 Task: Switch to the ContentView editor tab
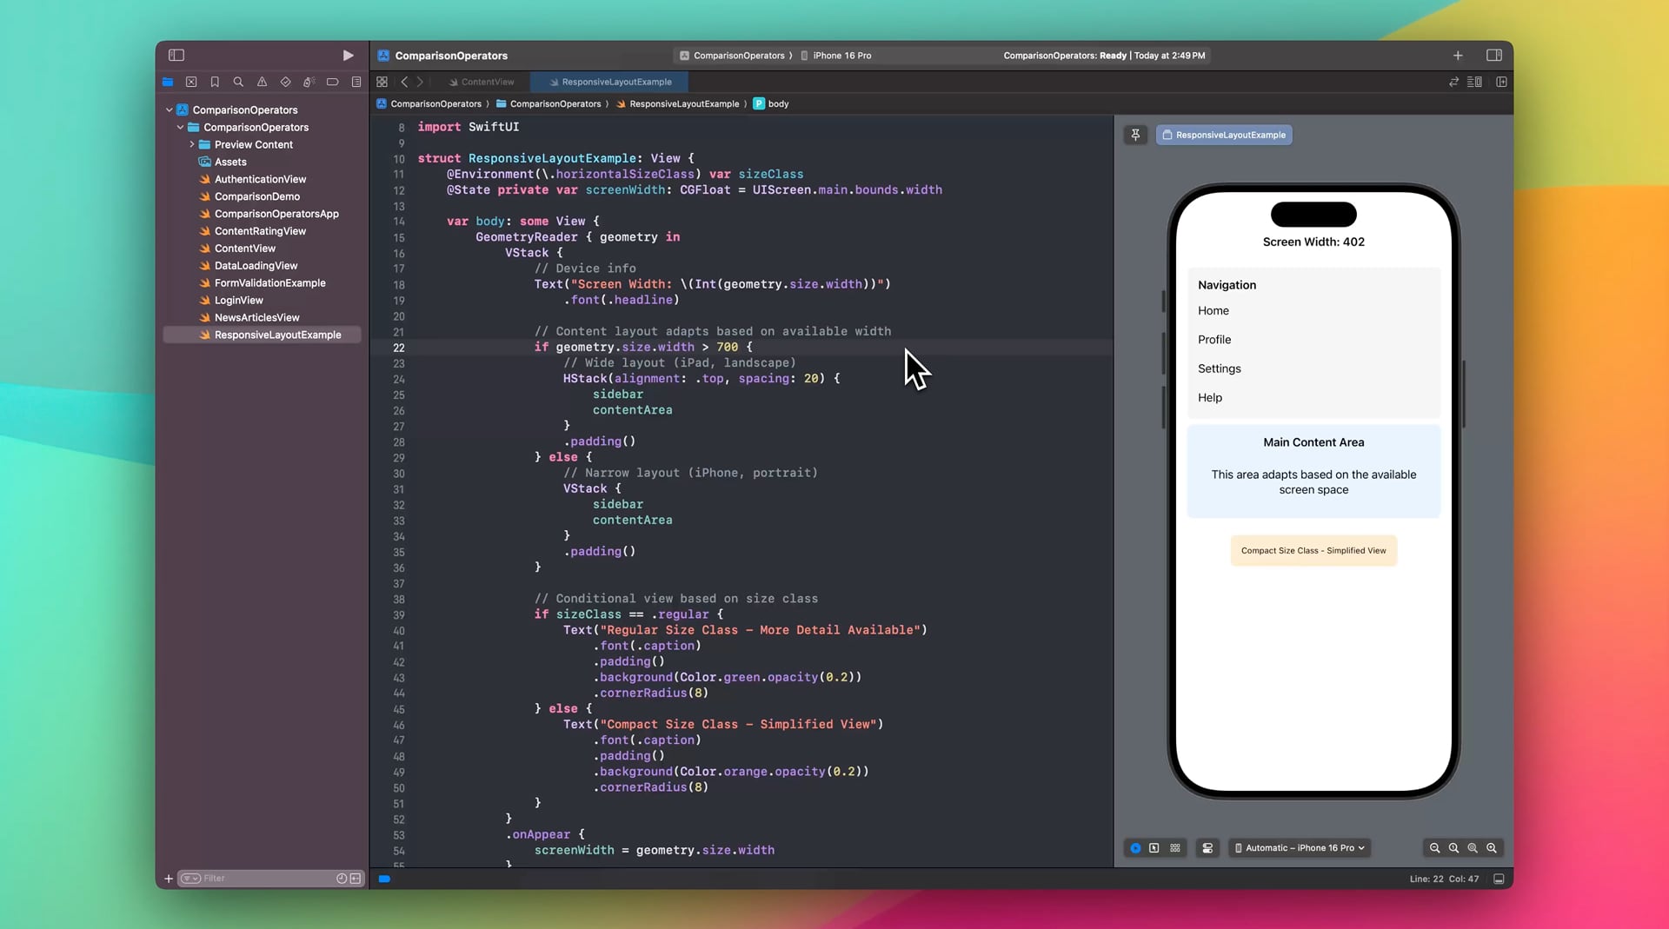click(482, 82)
